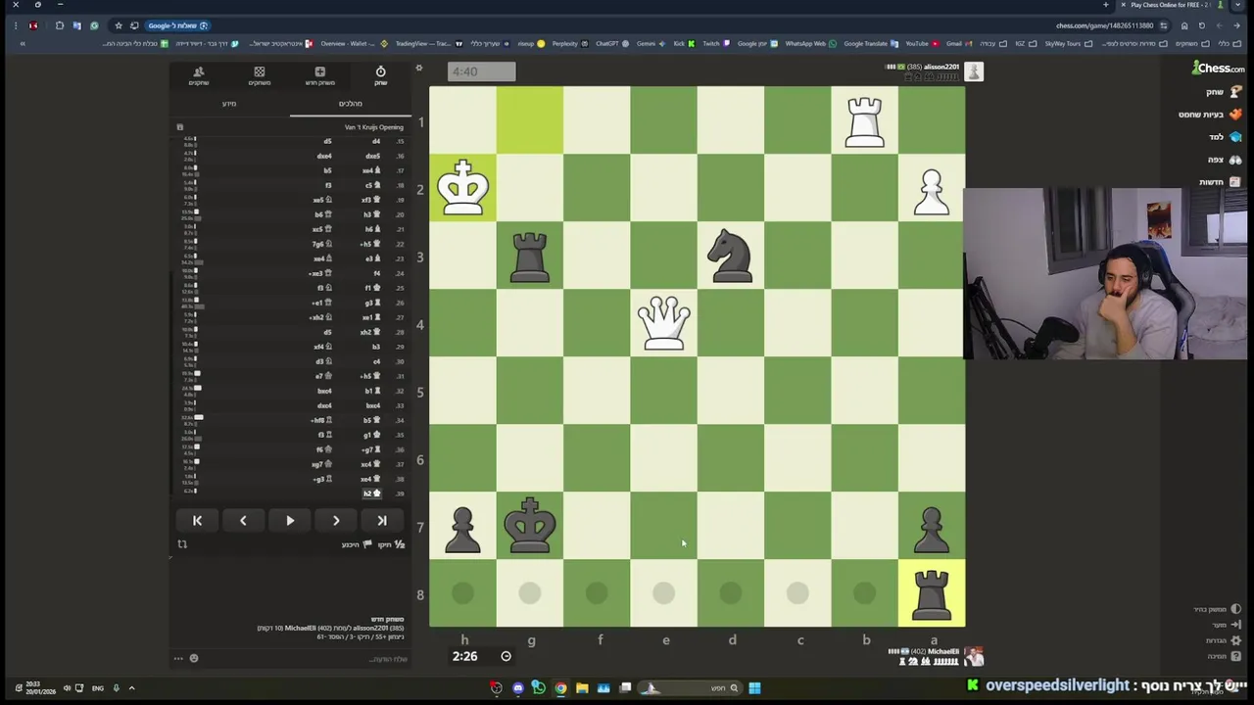Go to previous move
Screen dimensions: 1254x705
243,521
